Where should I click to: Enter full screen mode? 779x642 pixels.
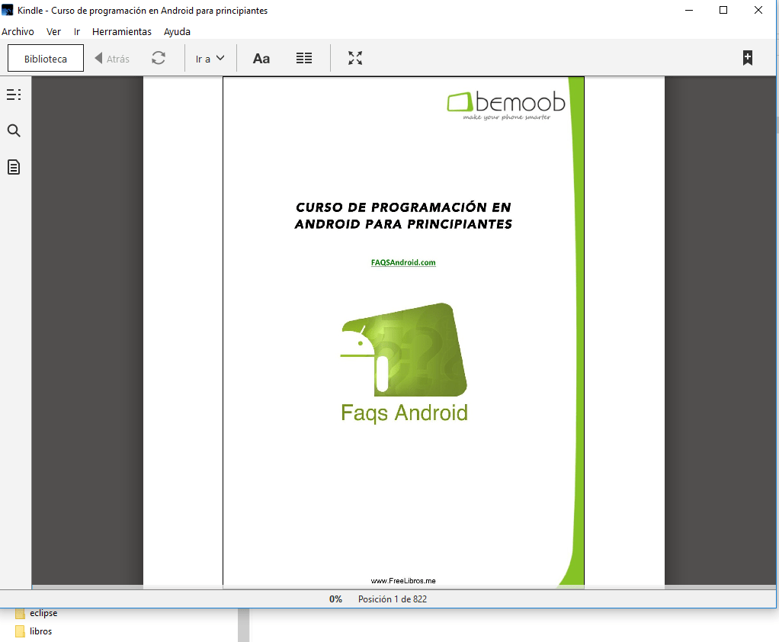355,59
